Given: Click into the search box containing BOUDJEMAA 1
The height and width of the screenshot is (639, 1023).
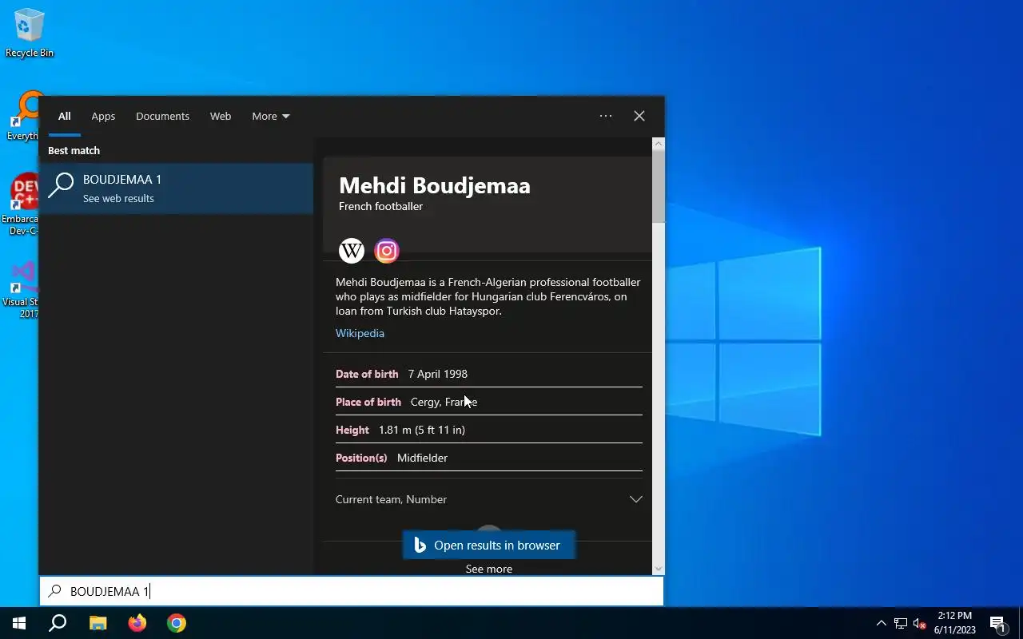Looking at the screenshot, I should click(x=352, y=591).
